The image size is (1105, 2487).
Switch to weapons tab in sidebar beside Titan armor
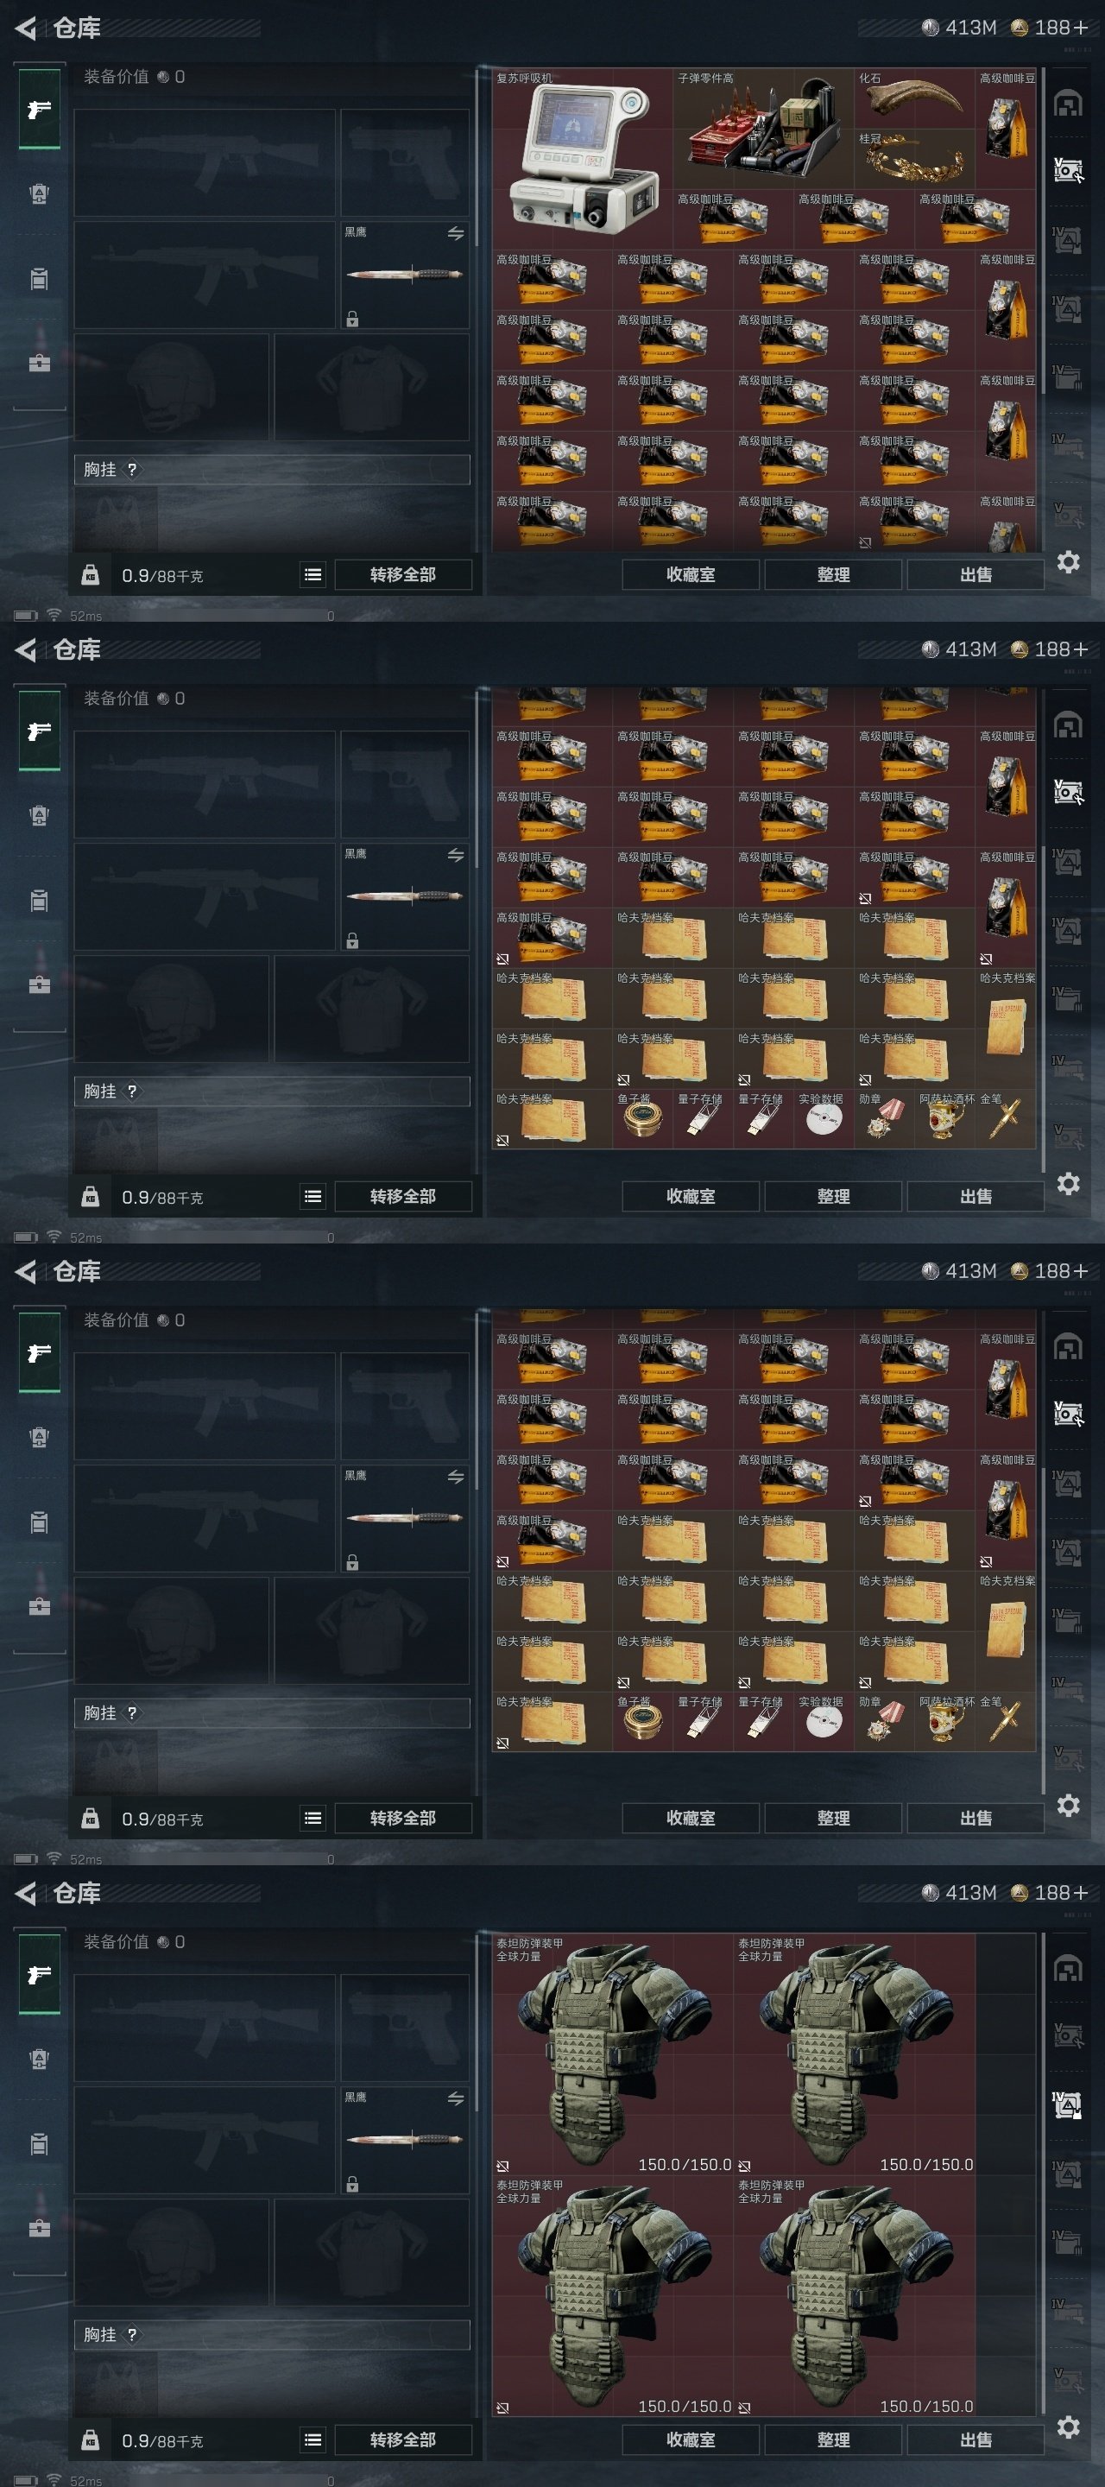coord(40,1974)
